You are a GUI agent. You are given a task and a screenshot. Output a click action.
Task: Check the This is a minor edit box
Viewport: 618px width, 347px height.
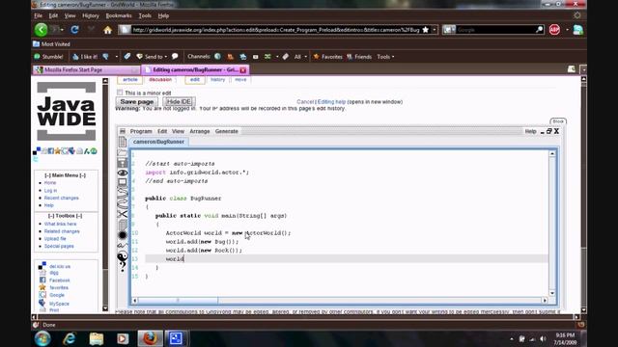(120, 93)
